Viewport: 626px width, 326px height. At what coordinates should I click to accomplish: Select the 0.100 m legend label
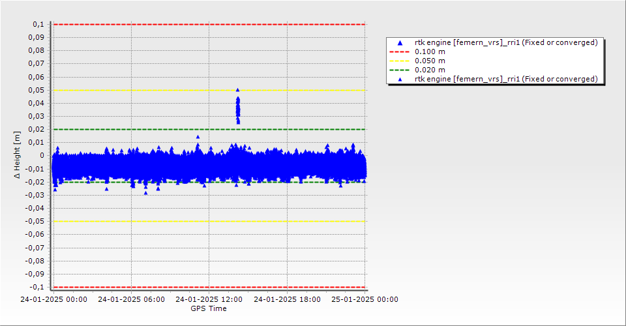[x=430, y=52]
